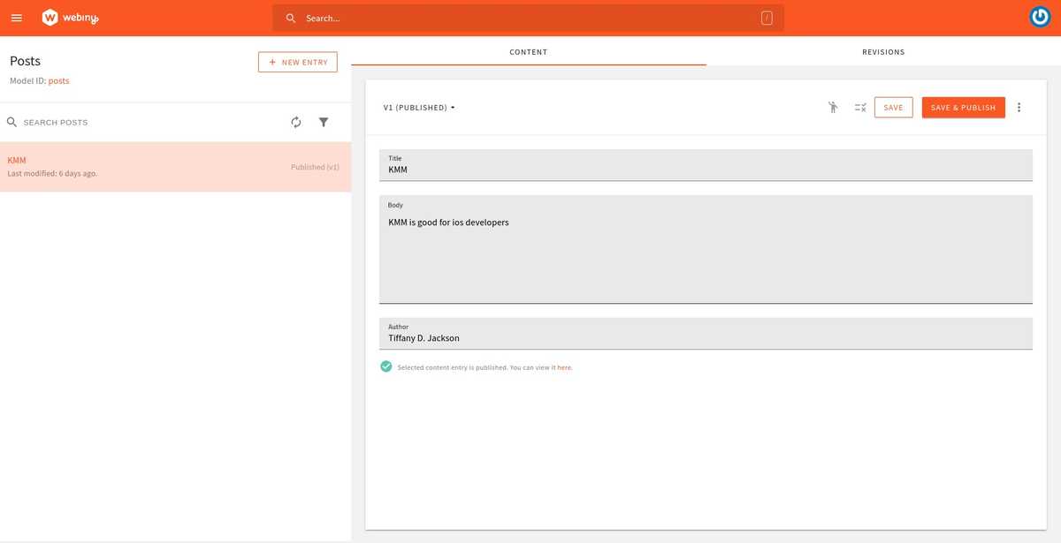1061x543 pixels.
Task: Create a new entry
Action: 297,62
